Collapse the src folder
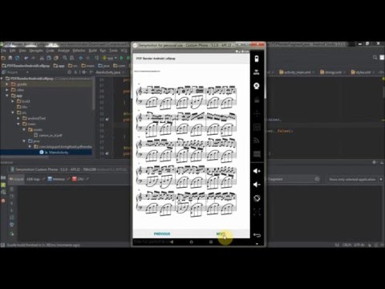This screenshot has width=385, height=289. point(13,112)
